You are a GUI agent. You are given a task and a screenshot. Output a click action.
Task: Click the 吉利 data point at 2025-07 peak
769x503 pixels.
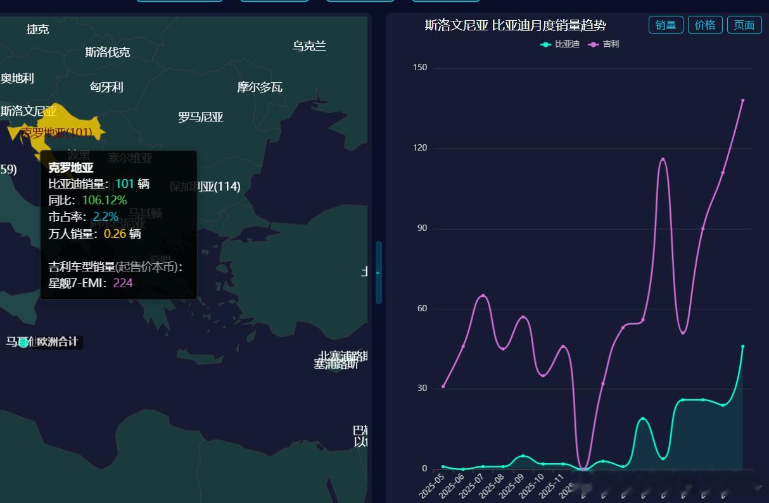(x=483, y=295)
